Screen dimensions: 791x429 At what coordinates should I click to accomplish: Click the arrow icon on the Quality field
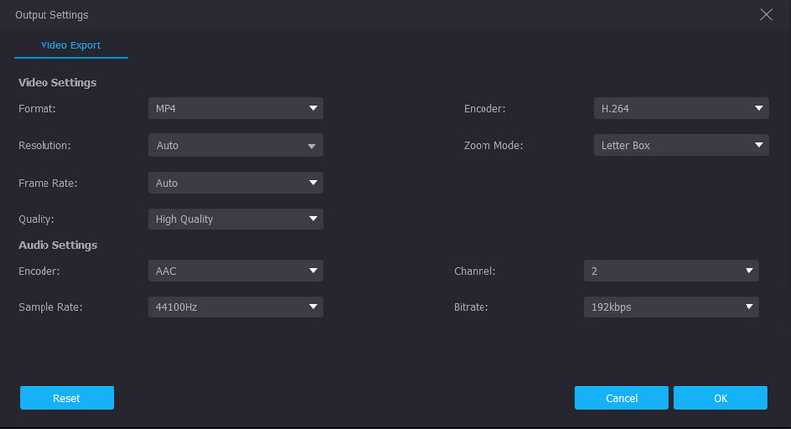pos(312,219)
